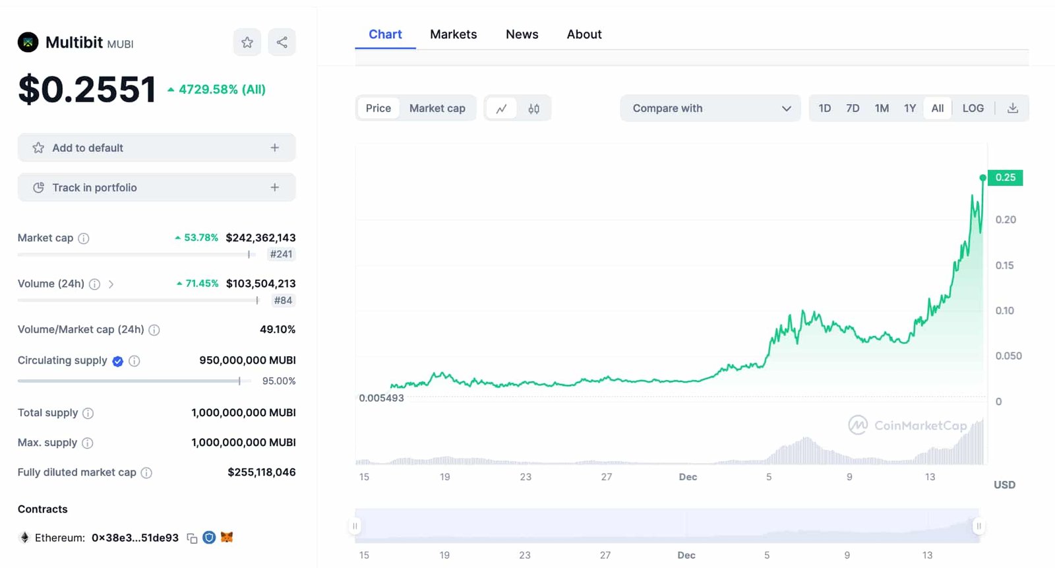Click the market cap rank #241 badge
This screenshot has width=1055, height=568.
pyautogui.click(x=282, y=255)
